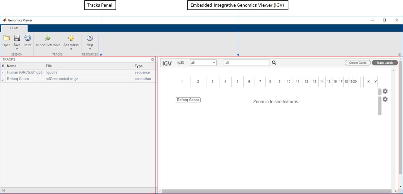
Task: Click the search magnifier in IGV toolbar
Action: click(x=274, y=62)
